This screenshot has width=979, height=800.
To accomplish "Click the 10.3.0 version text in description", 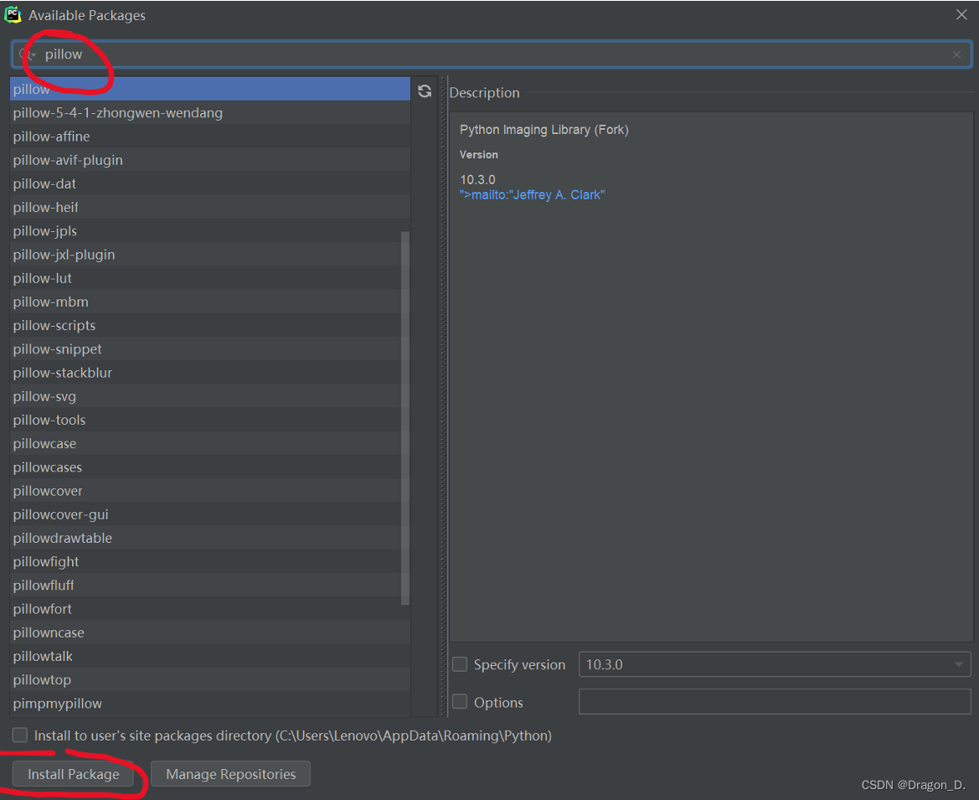I will [x=477, y=180].
